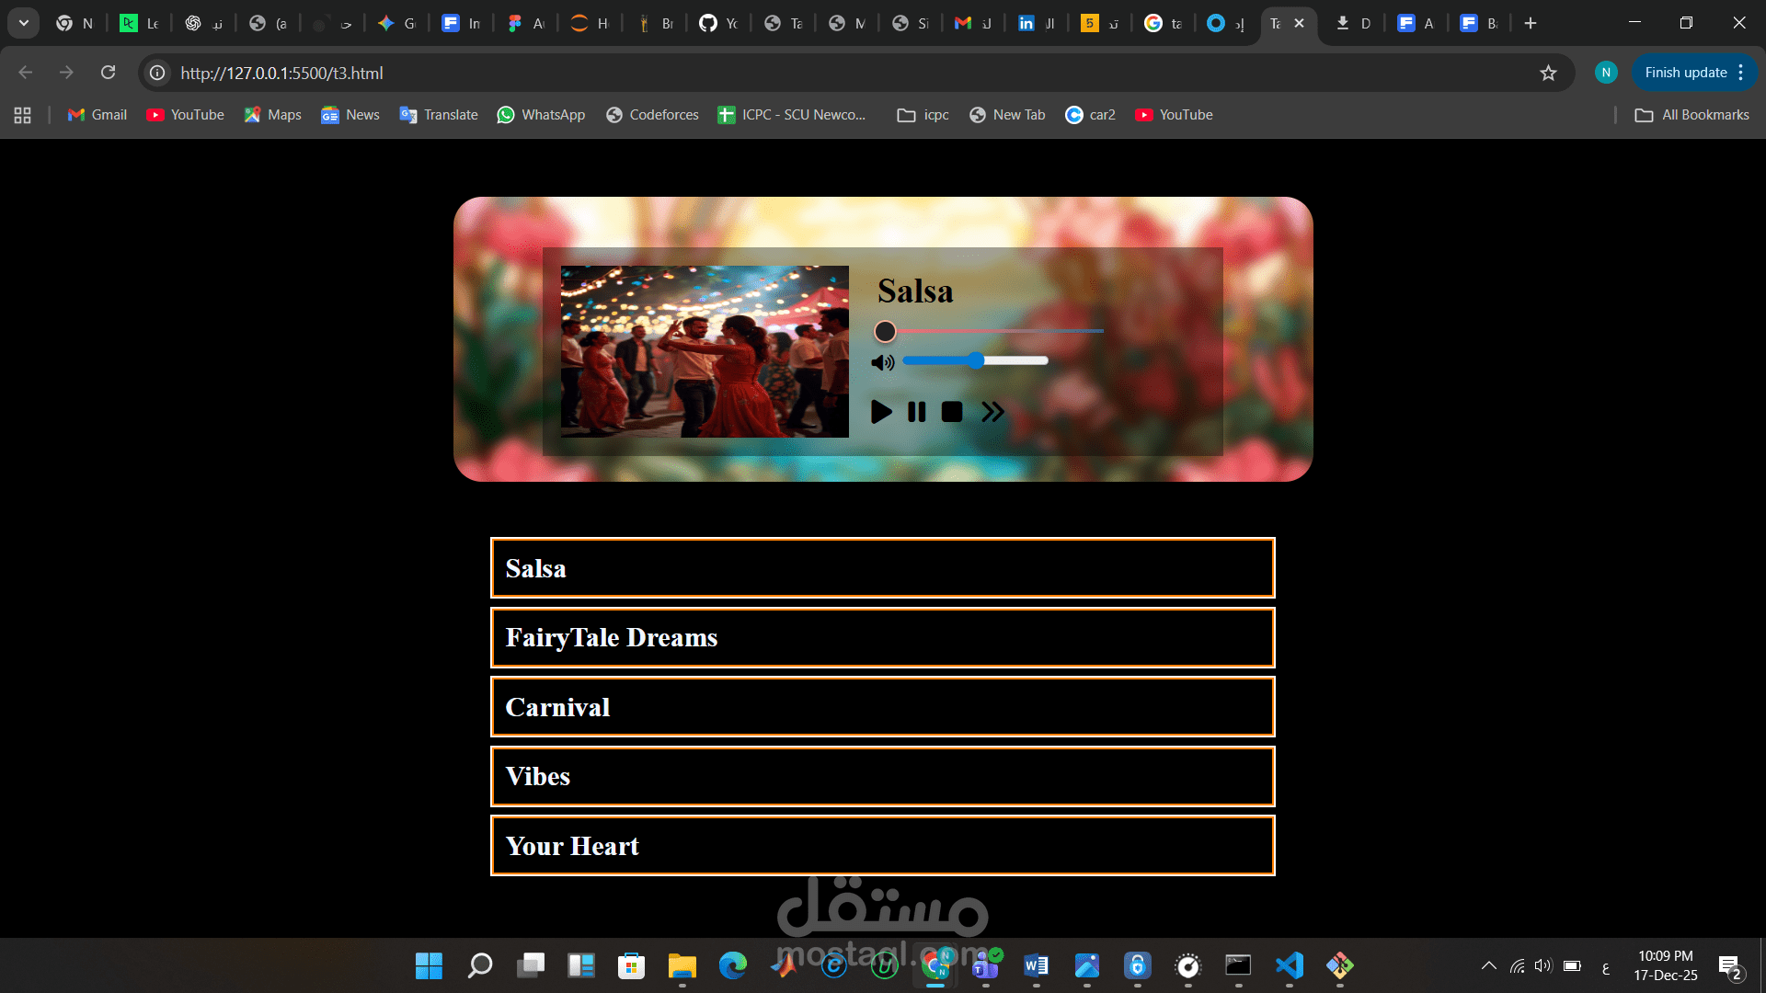This screenshot has height=993, width=1766.
Task: Open Microsoft Word from the taskbar
Action: [x=1037, y=965]
